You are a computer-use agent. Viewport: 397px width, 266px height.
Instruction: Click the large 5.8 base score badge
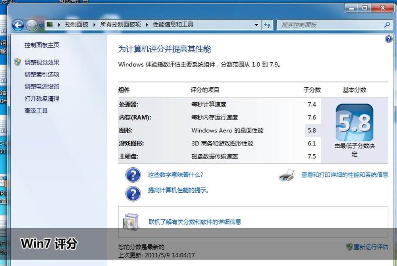354,122
